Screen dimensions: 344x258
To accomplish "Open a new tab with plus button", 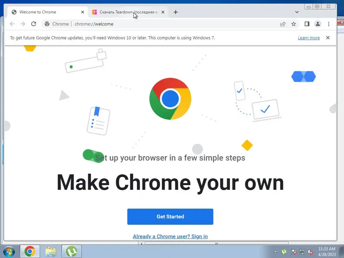I will [175, 12].
